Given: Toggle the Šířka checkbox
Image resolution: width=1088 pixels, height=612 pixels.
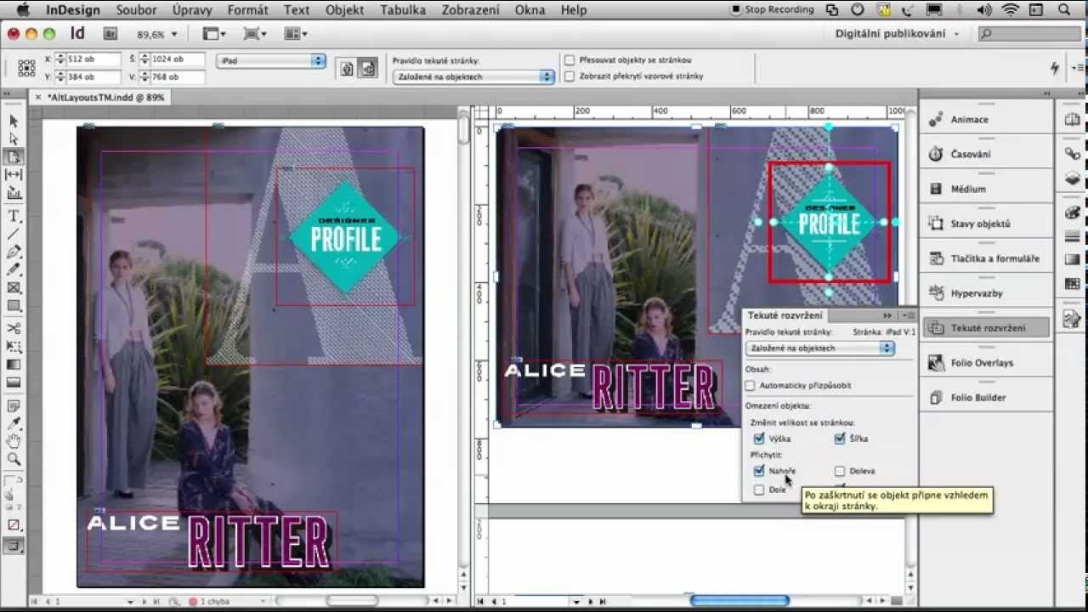Looking at the screenshot, I should pos(840,439).
